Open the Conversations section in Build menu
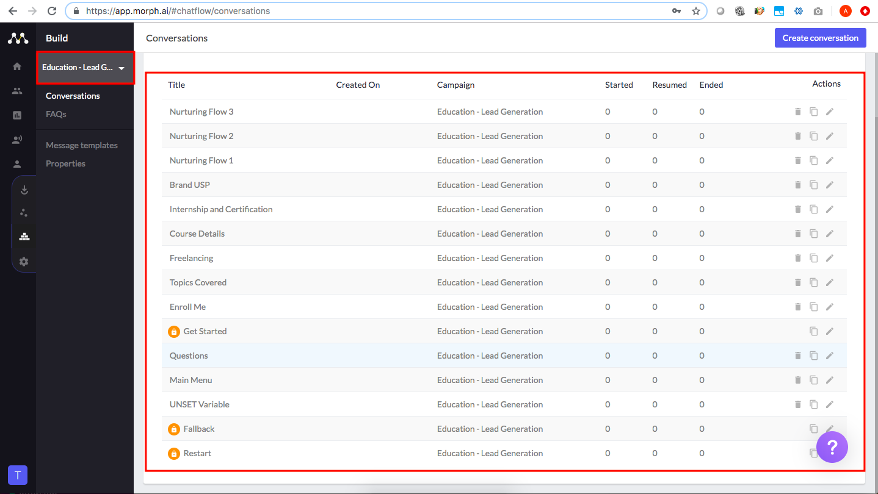 [73, 96]
